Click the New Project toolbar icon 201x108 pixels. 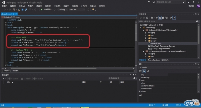tap(14, 10)
